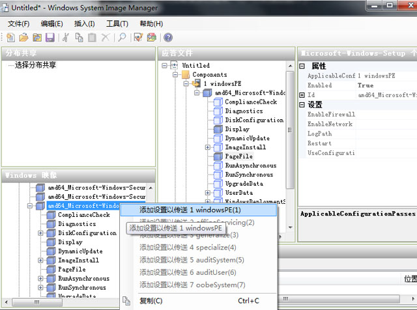
Task: Click the 1 windowsPE pass icon
Action: 196,83
